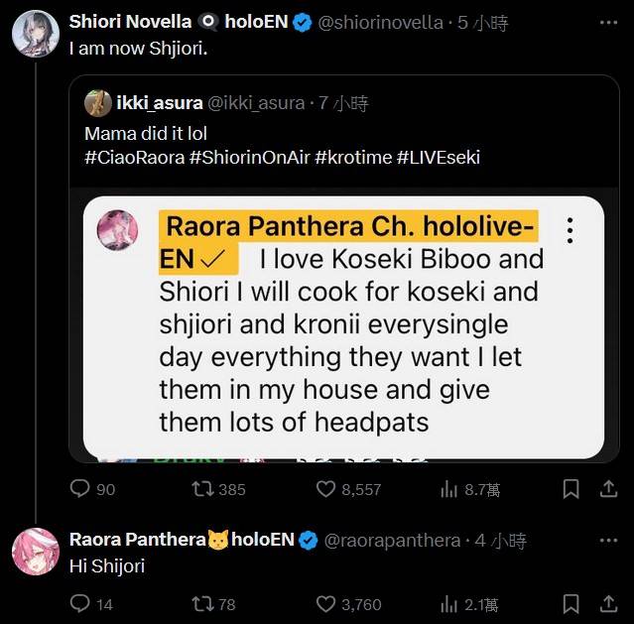Open the three-dot menu in screenshot
Viewport: 634px width, 624px height.
point(570,231)
